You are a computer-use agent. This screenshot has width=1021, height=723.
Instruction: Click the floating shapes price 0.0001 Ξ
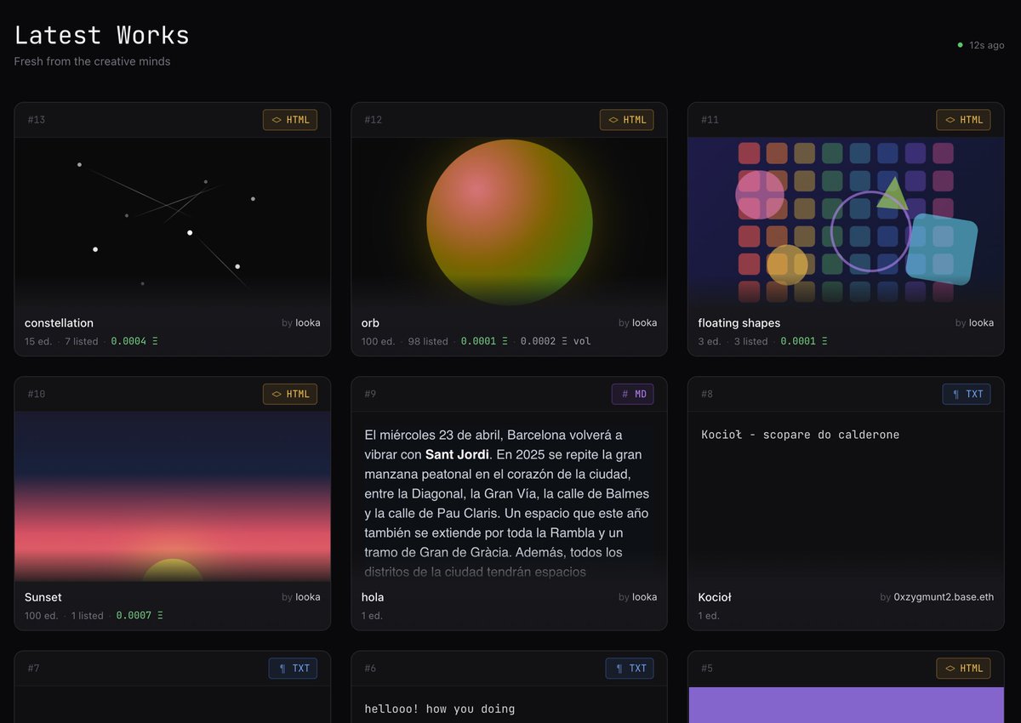804,341
